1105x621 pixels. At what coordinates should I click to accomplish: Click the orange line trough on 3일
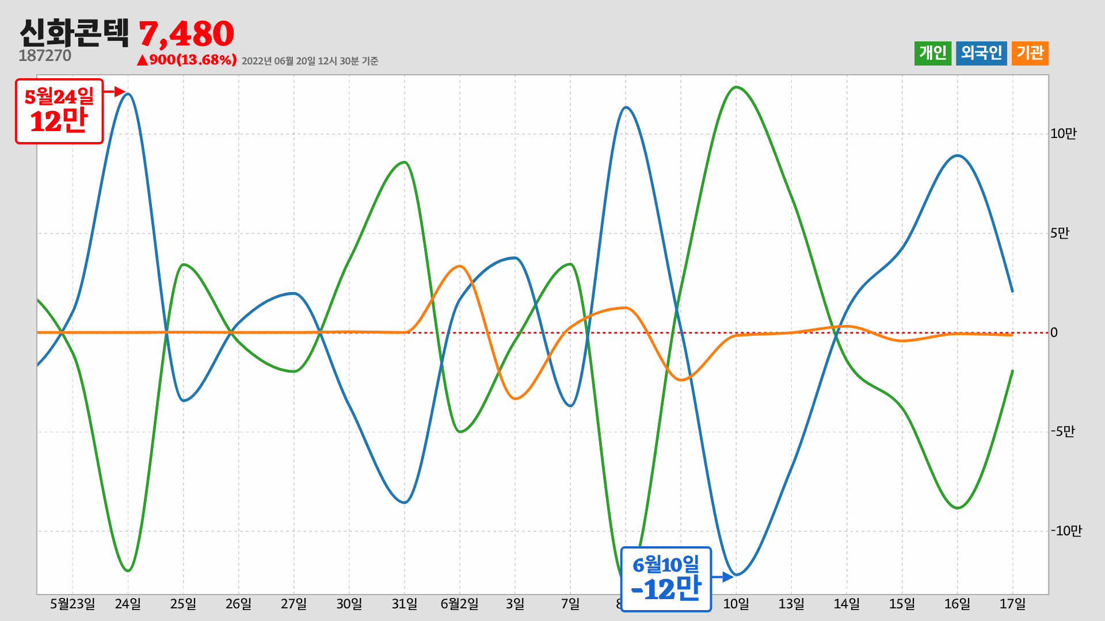click(515, 398)
